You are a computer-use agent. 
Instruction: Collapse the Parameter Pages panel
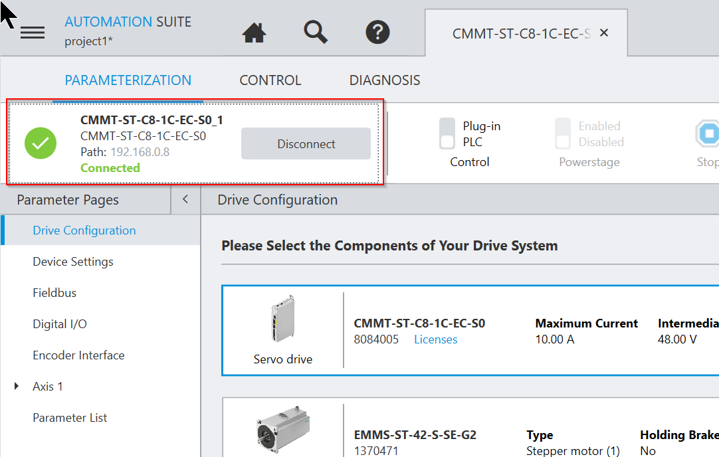[185, 199]
